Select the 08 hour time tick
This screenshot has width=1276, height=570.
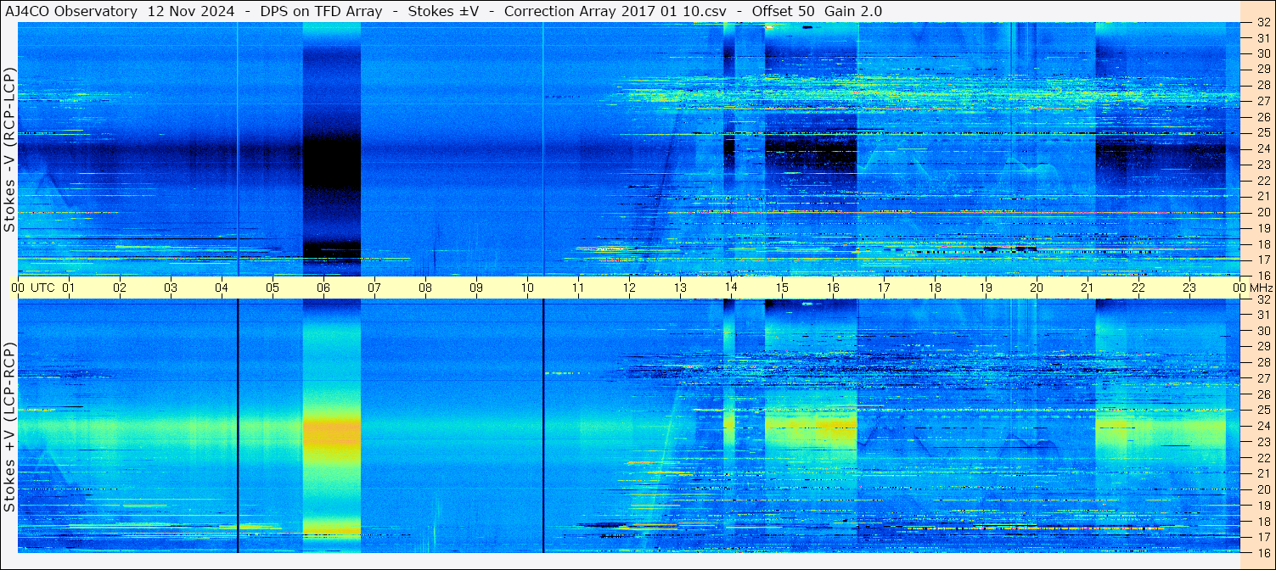coord(425,288)
